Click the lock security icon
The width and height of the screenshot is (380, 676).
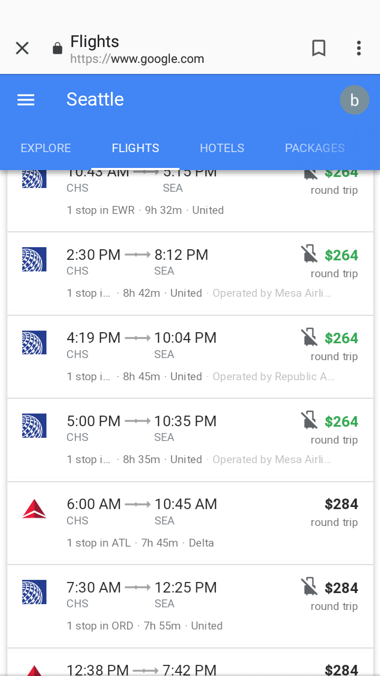(58, 49)
